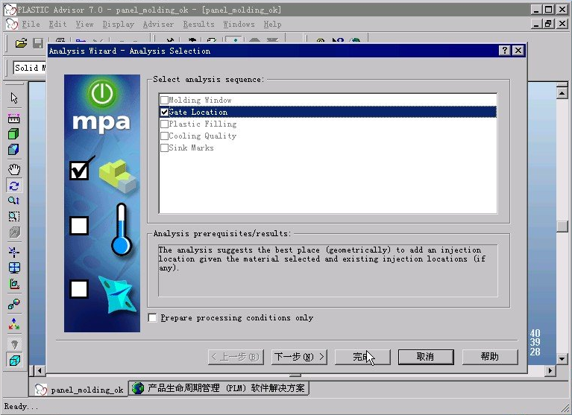This screenshot has height=415, width=572.
Task: Click the analysis prerequisites description text
Action: pos(322,259)
